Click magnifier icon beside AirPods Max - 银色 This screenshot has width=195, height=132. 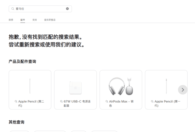click(107, 102)
